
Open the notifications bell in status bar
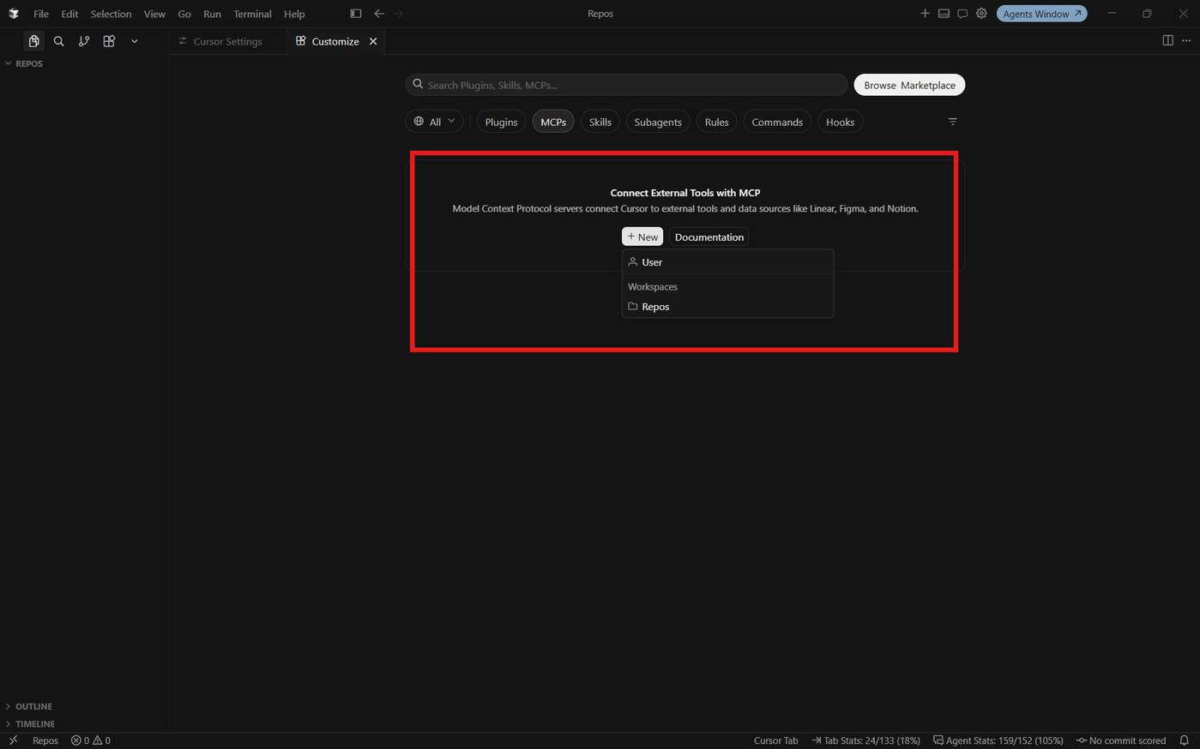(1184, 740)
